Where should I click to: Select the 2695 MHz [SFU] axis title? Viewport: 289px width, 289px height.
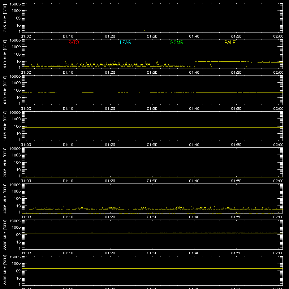[5, 162]
